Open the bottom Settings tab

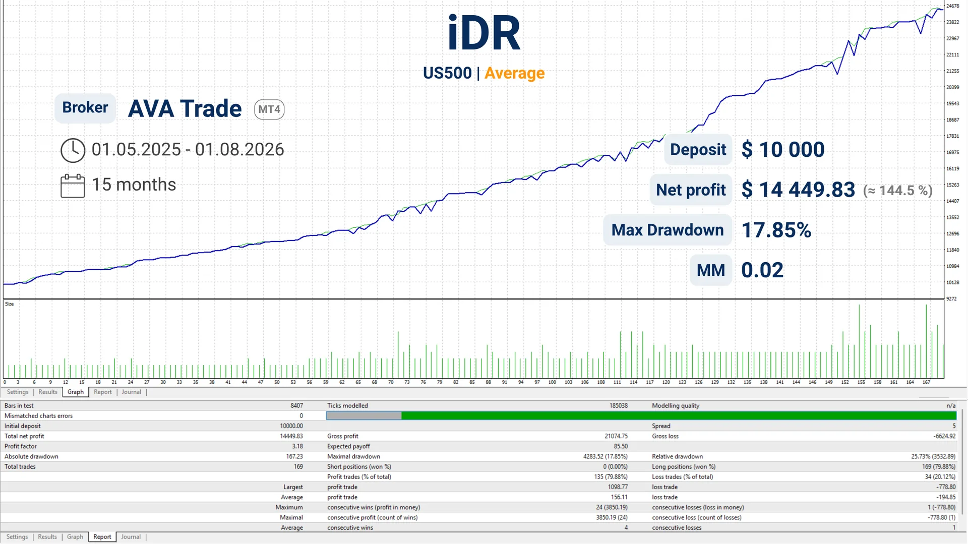tap(17, 537)
